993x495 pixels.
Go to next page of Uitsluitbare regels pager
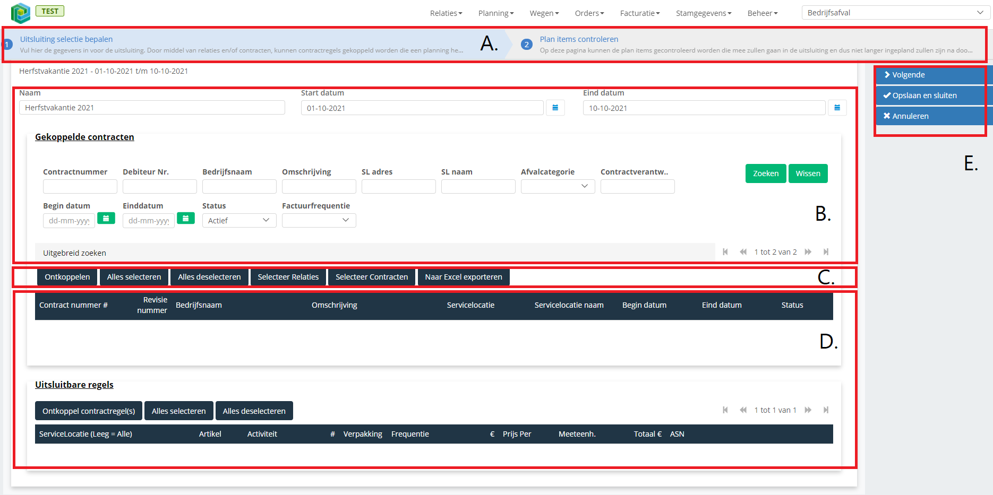808,410
